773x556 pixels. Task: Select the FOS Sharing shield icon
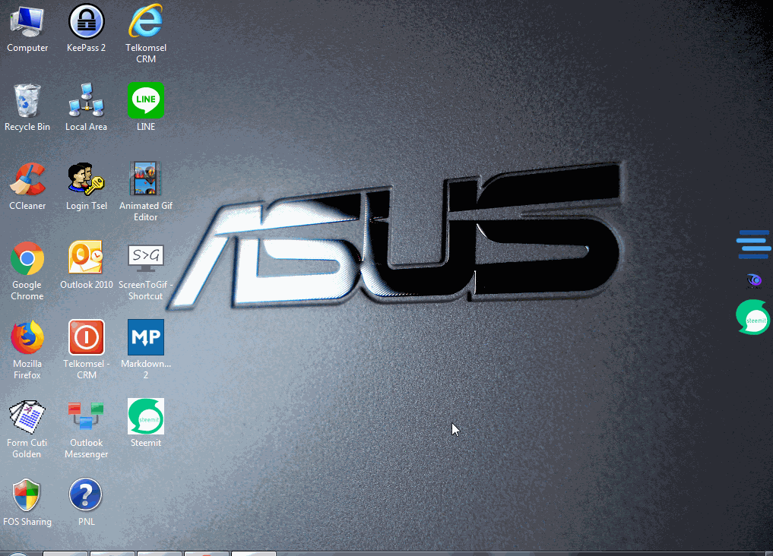(x=27, y=495)
